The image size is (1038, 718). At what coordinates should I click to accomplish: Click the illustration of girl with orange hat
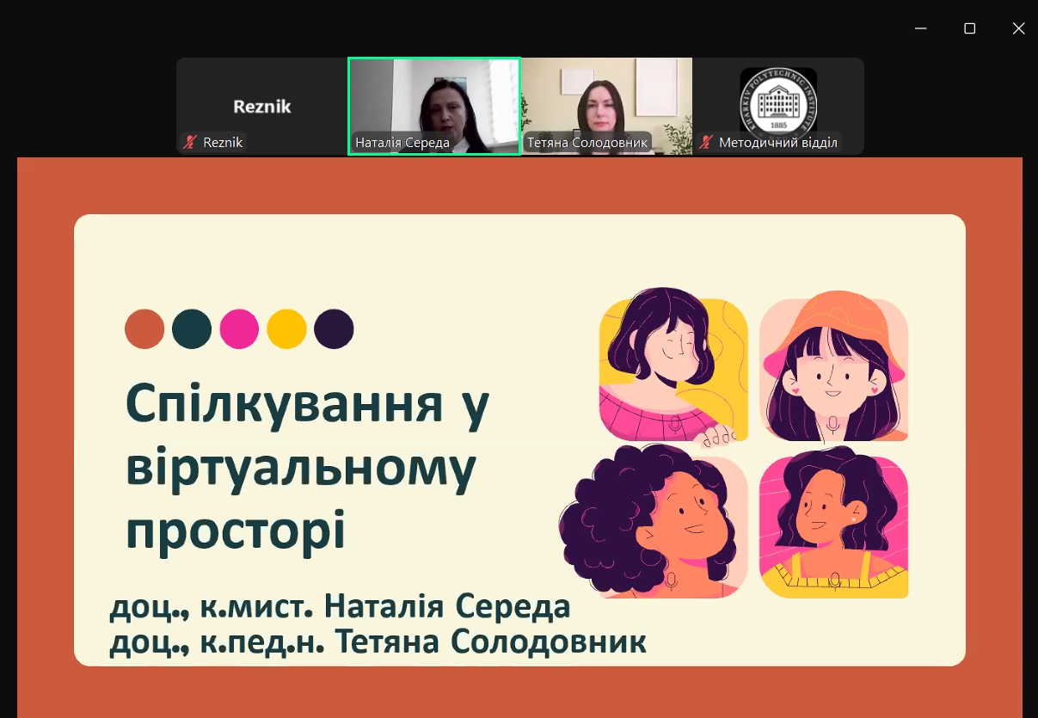833,367
